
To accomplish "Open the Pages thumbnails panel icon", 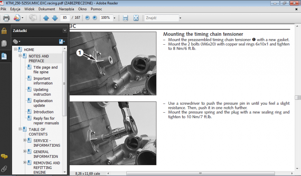I will coord(4,43).
